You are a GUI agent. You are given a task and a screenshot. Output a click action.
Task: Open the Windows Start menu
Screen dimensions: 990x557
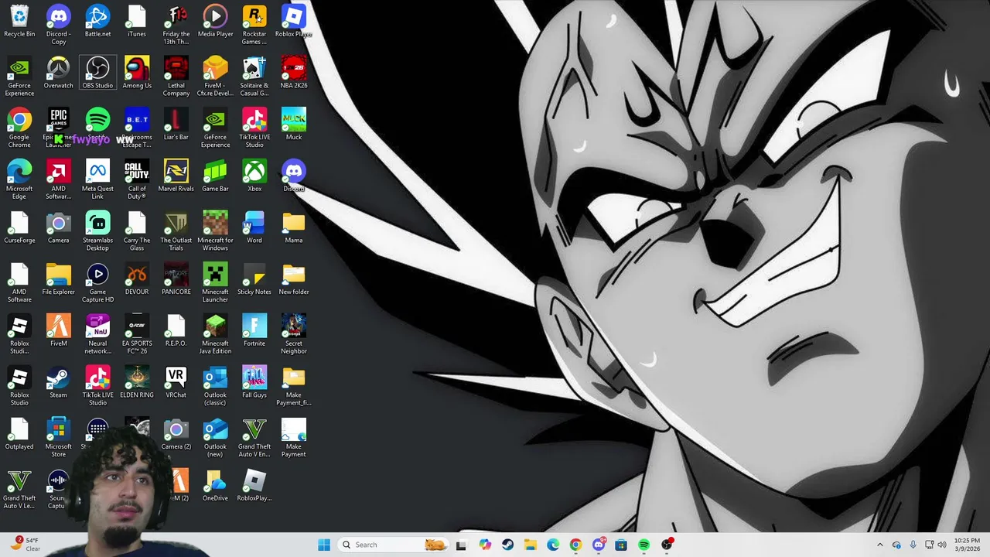324,545
